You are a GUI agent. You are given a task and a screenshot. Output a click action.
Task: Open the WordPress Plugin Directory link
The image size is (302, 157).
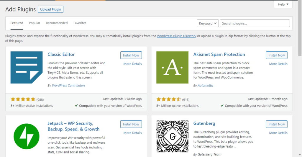coord(176,36)
